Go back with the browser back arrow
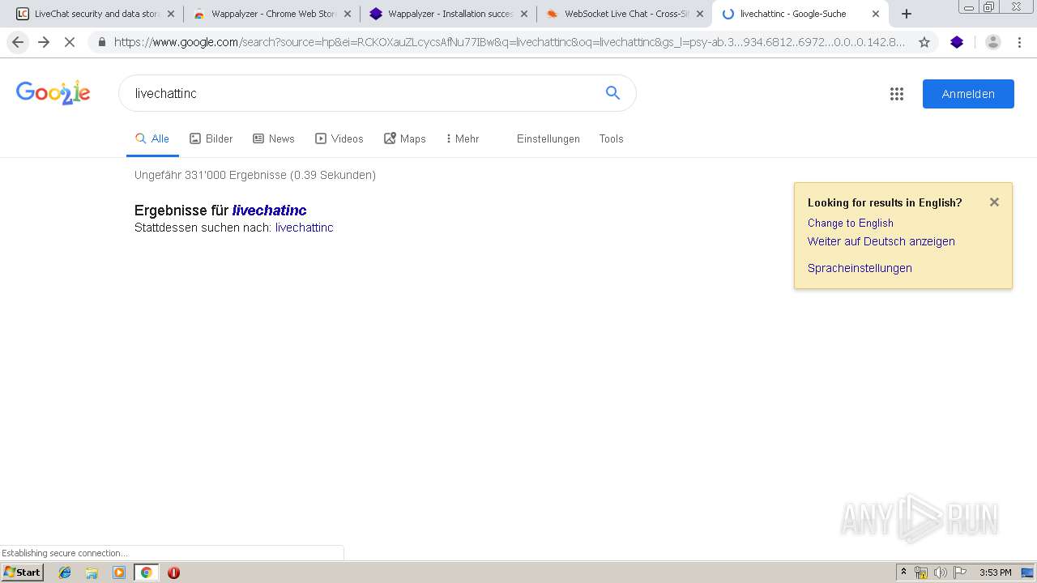 click(x=18, y=42)
